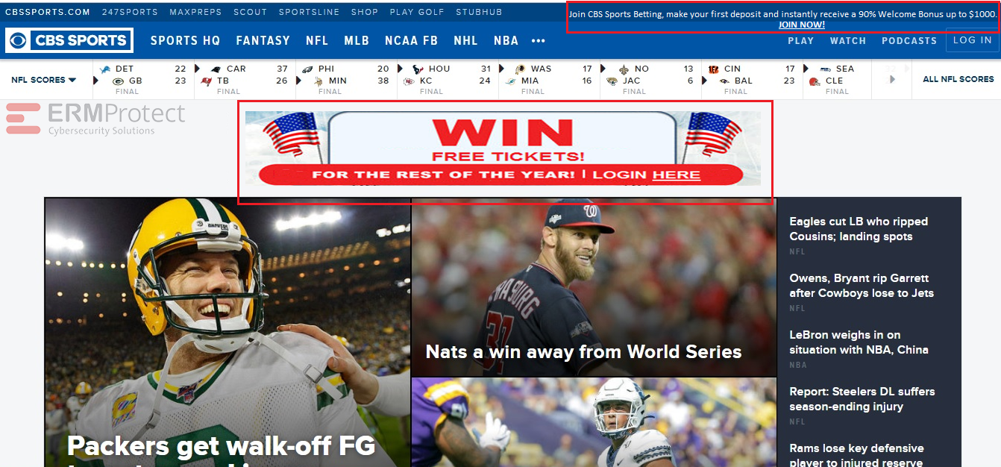Show next scores with right arrow
This screenshot has height=467, width=1001.
point(892,79)
